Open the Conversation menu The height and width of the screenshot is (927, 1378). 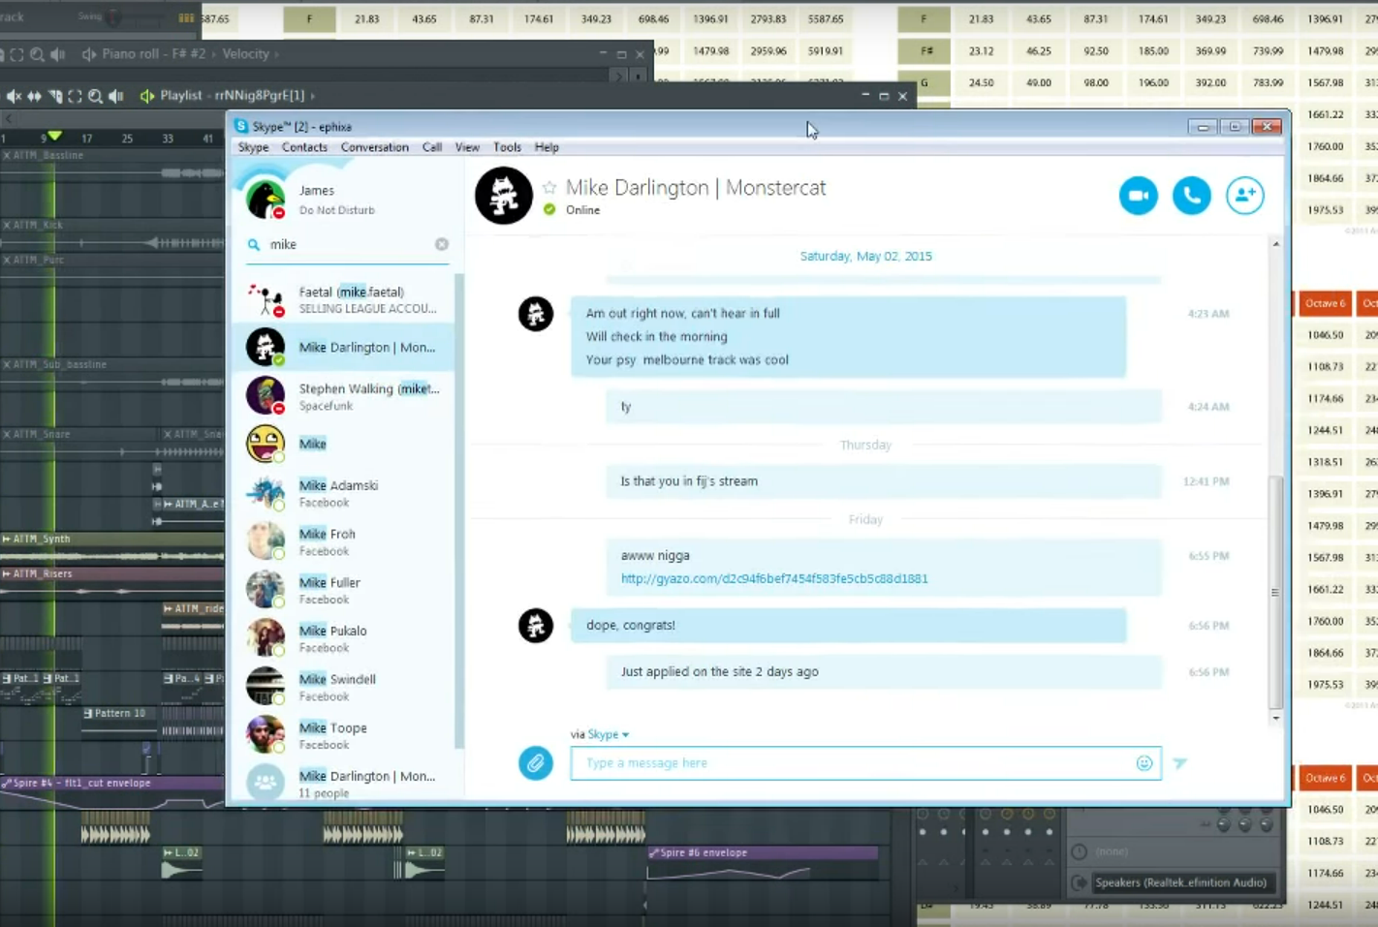click(374, 147)
